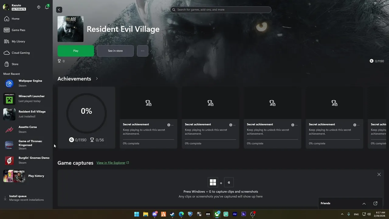Open the Install queue
Image resolution: width=389 pixels, height=219 pixels.
26,198
